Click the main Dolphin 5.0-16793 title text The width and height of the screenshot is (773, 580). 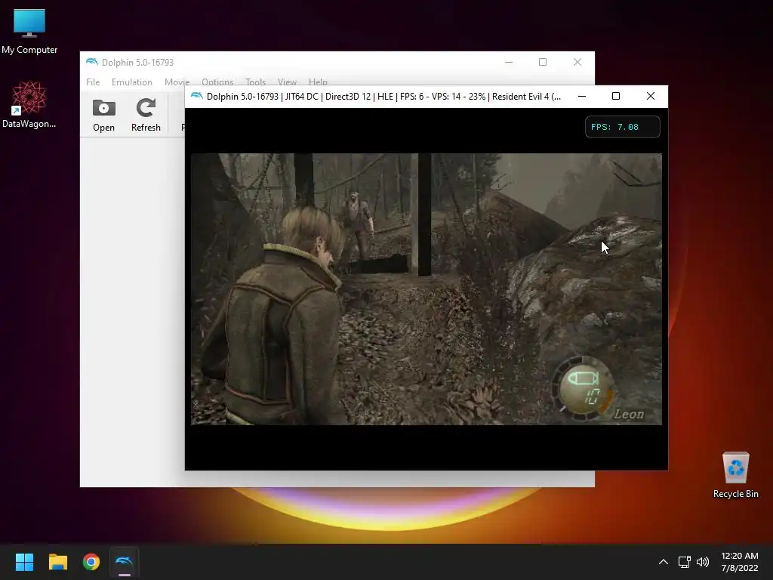137,63
